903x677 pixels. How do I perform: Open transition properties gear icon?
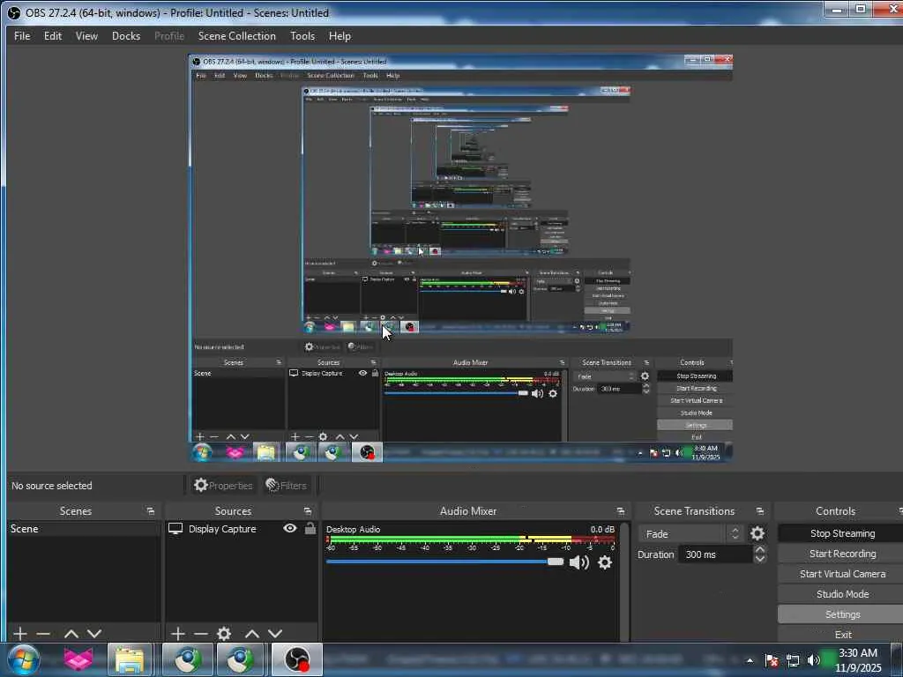pyautogui.click(x=757, y=533)
